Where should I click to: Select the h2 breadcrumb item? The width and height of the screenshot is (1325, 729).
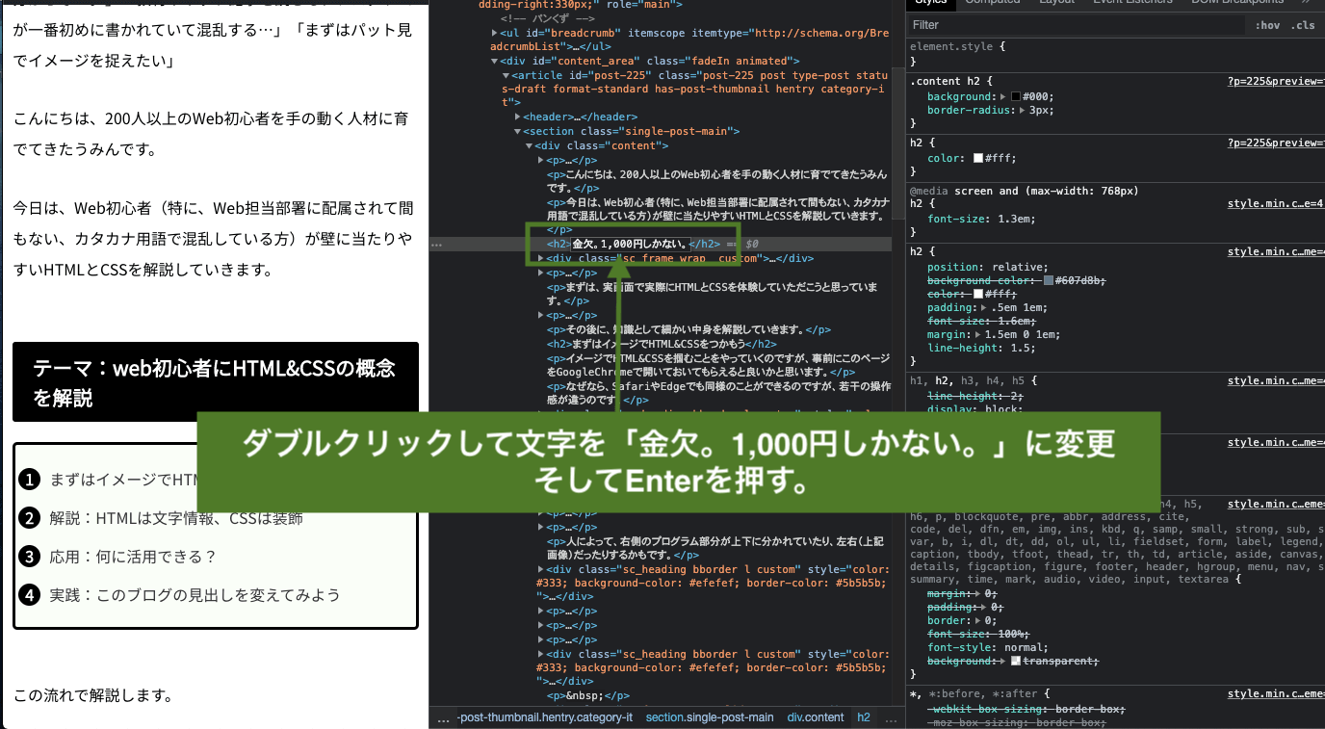pos(864,717)
